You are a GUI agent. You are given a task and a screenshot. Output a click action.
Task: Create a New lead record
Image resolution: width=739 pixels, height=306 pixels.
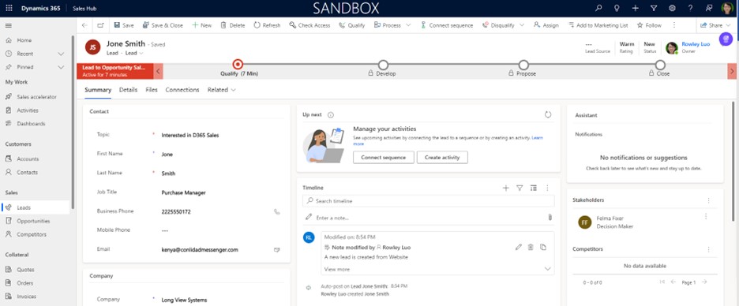pyautogui.click(x=201, y=25)
